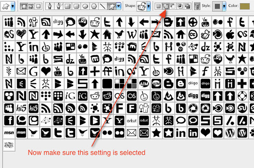Pick the Wikipedia W shape
The width and height of the screenshot is (254, 168).
[132, 34]
